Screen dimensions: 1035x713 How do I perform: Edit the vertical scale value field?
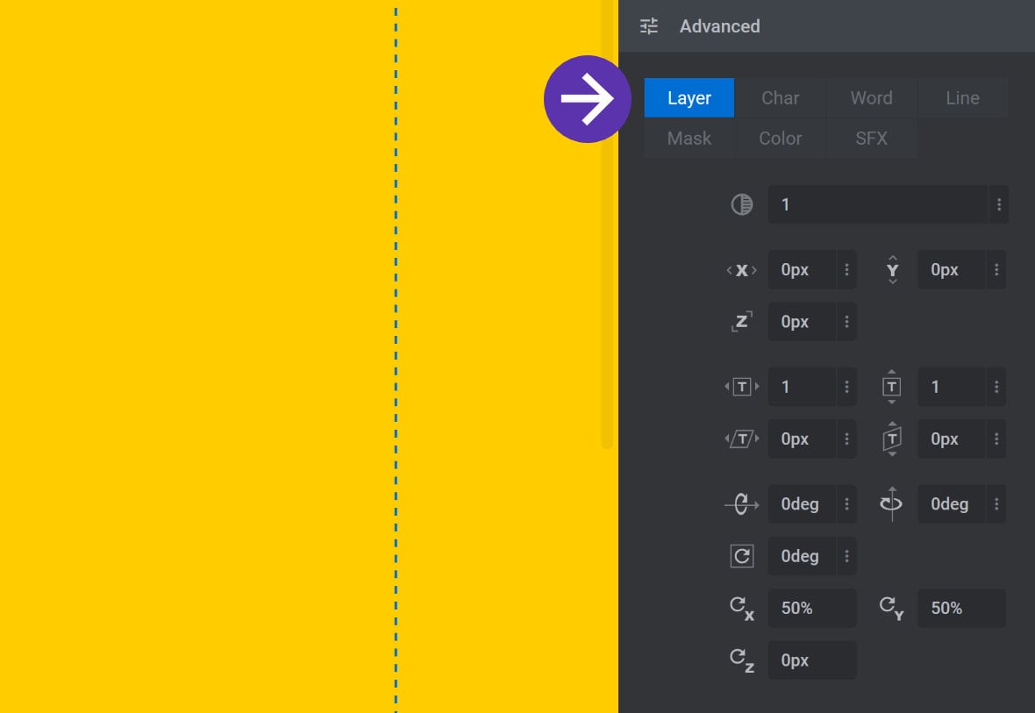(952, 387)
